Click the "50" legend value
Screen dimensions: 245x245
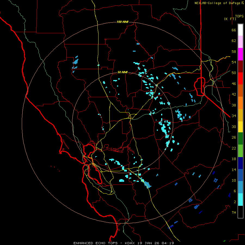tap(234, 73)
